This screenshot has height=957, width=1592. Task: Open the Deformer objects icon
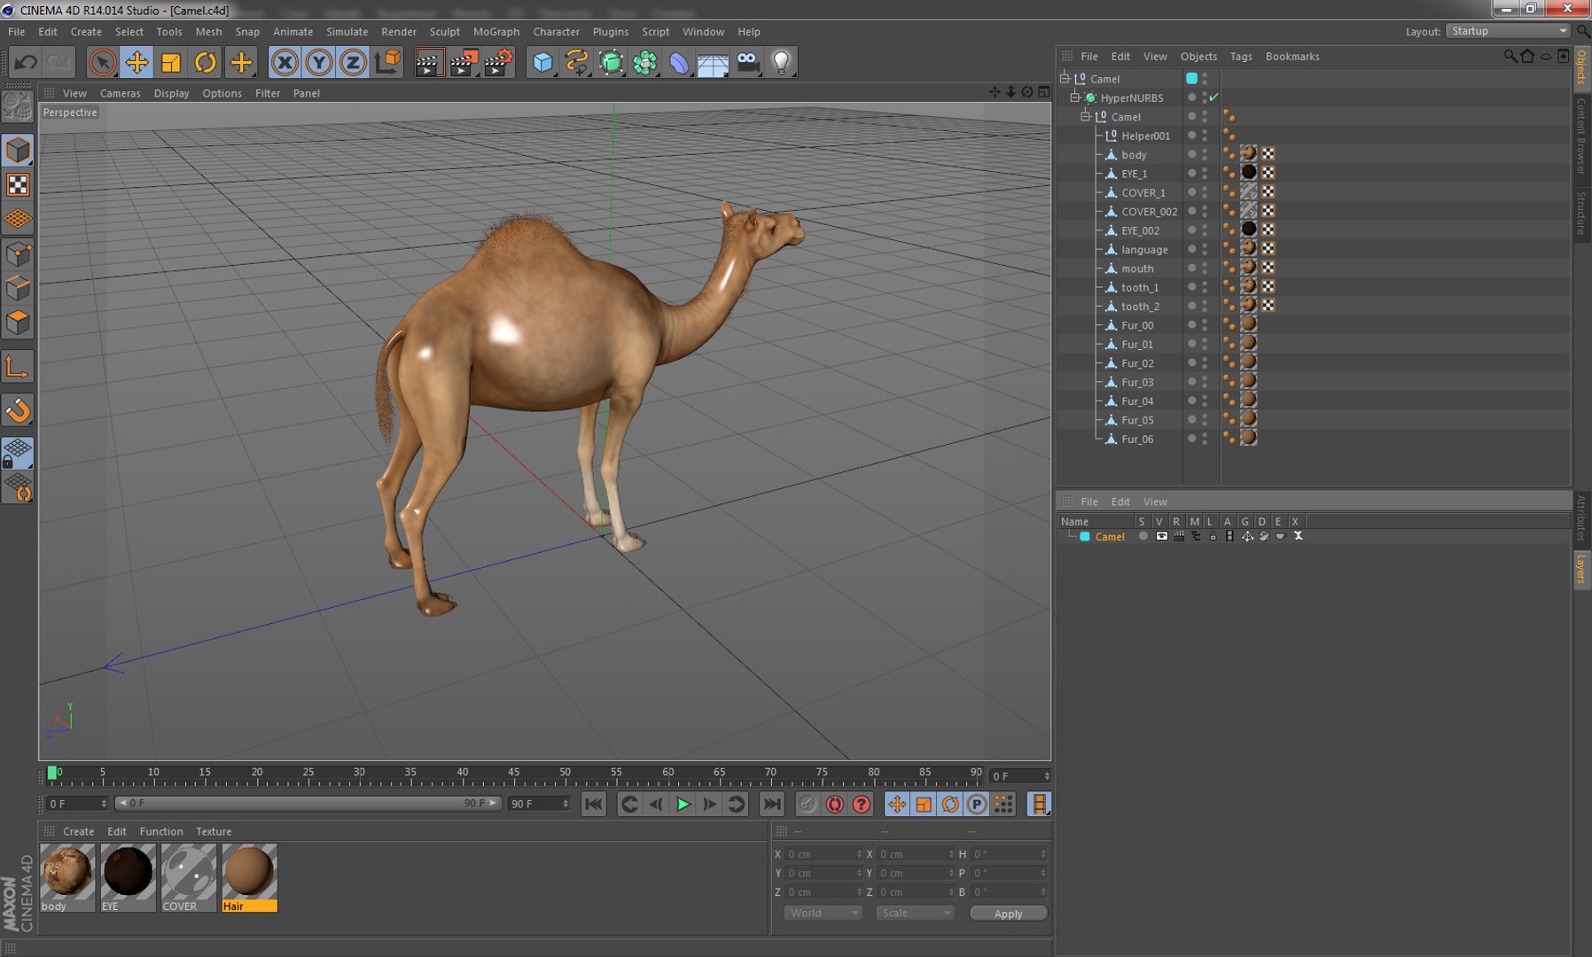679,62
